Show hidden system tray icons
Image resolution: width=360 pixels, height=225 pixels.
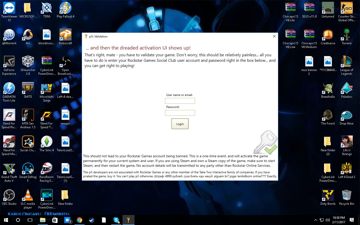[x=316, y=220]
